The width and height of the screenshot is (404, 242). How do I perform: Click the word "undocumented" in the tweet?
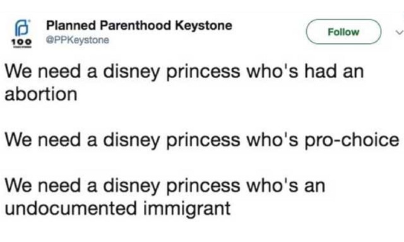(x=71, y=208)
